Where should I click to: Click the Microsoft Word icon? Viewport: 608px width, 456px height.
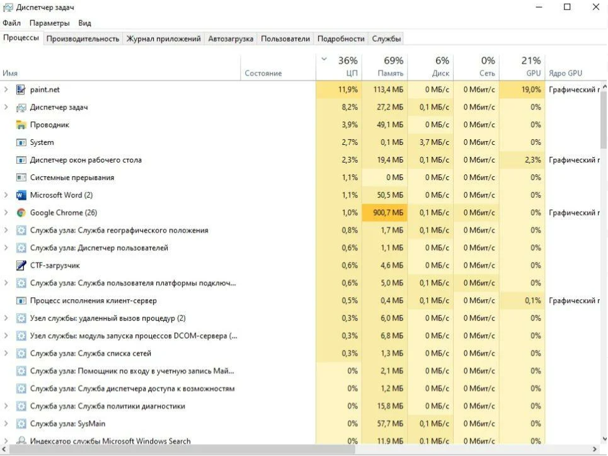pos(21,195)
